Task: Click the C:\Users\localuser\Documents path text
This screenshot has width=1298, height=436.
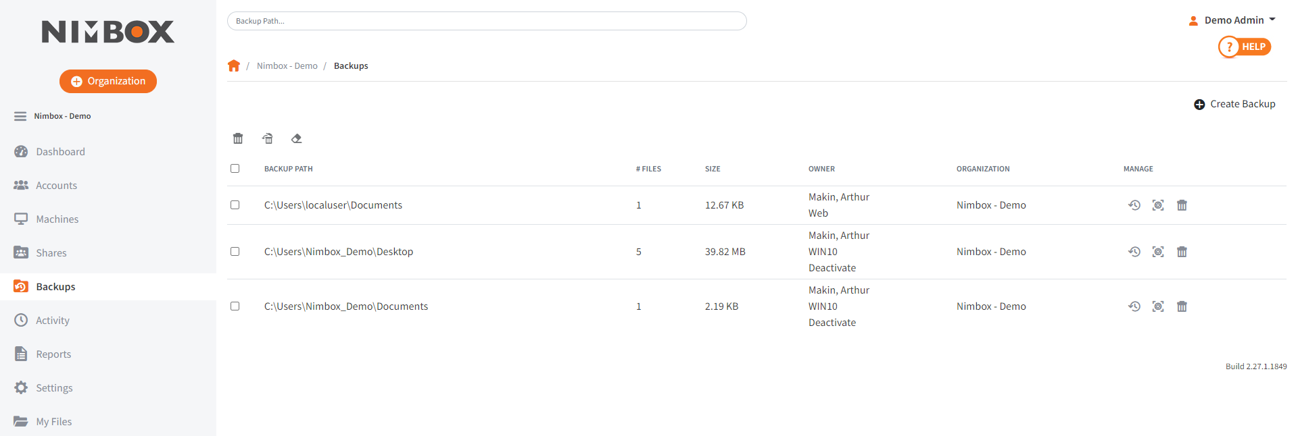Action: pos(333,205)
